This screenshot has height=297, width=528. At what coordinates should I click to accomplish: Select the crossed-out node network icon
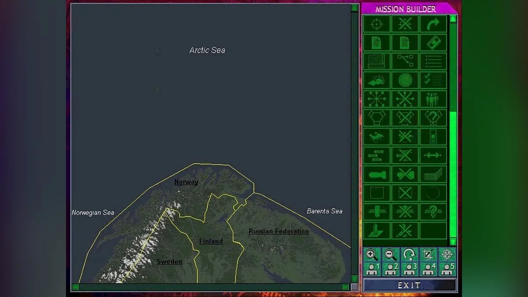[x=405, y=99]
